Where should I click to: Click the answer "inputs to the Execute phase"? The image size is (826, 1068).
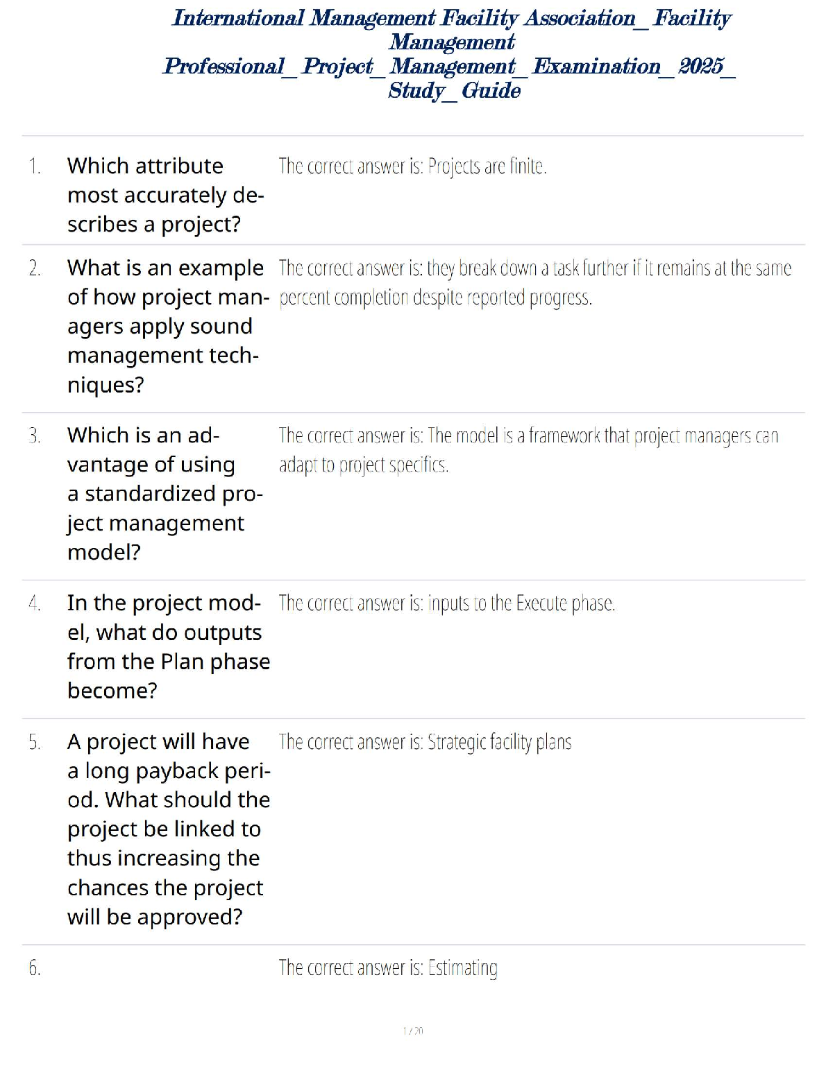(x=447, y=603)
